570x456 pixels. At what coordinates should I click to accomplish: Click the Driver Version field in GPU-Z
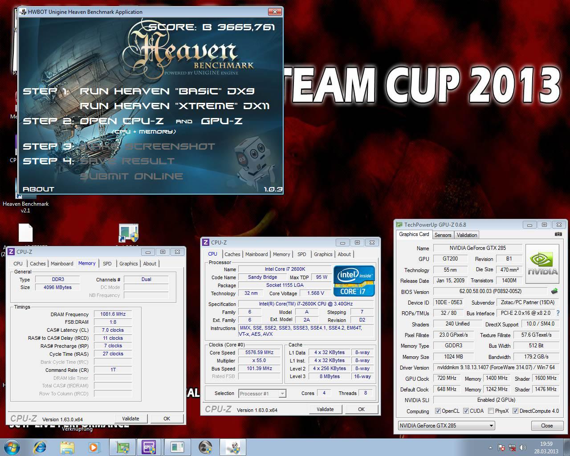(496, 367)
